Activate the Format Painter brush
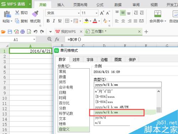The height and width of the screenshot is (134, 178). coord(35,14)
